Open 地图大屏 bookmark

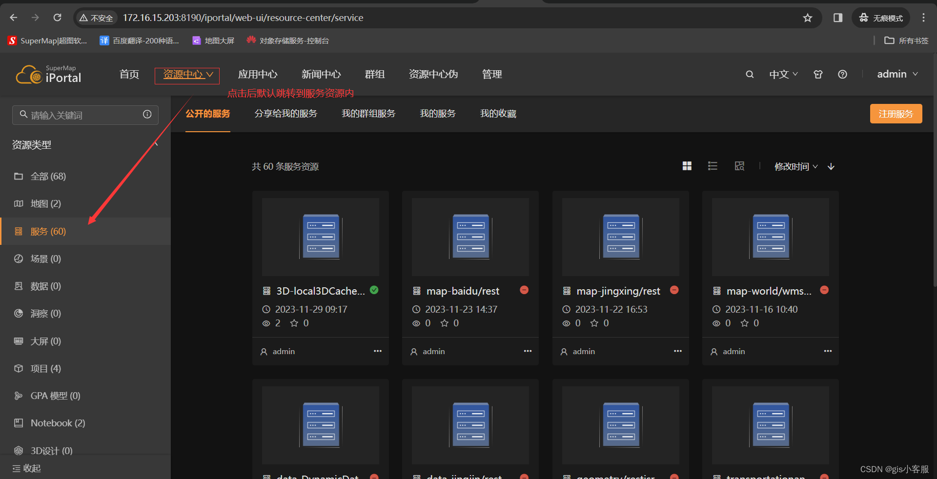pyautogui.click(x=214, y=40)
